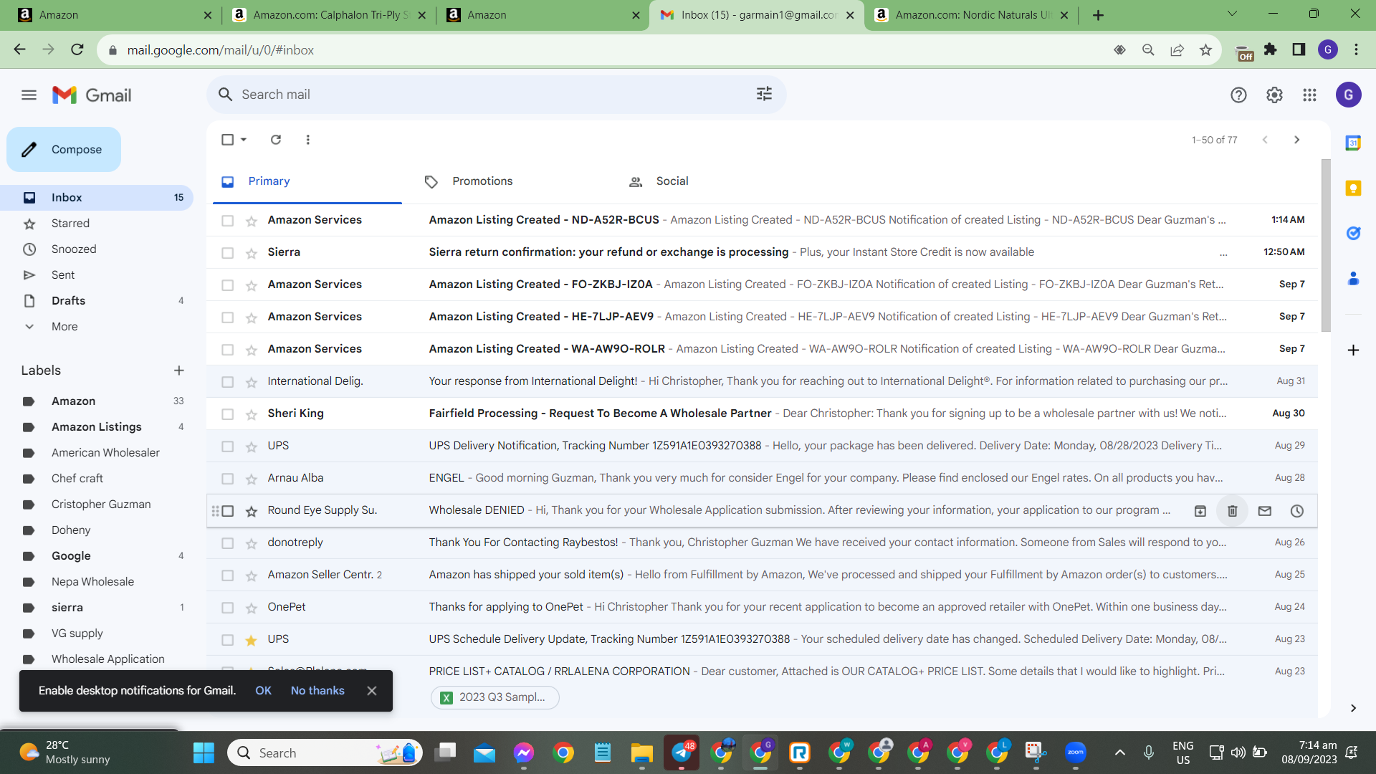Viewport: 1376px width, 774px height.
Task: Open Google Calendar side panel icon
Action: pyautogui.click(x=1353, y=143)
